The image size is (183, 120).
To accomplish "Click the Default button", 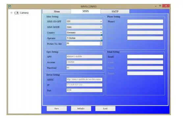I will point(81,108).
